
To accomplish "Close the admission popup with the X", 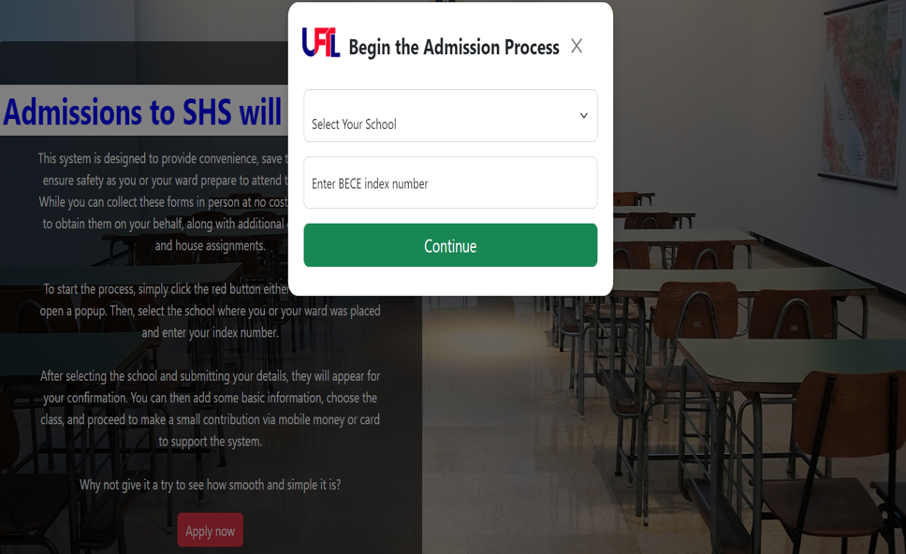I will point(576,46).
